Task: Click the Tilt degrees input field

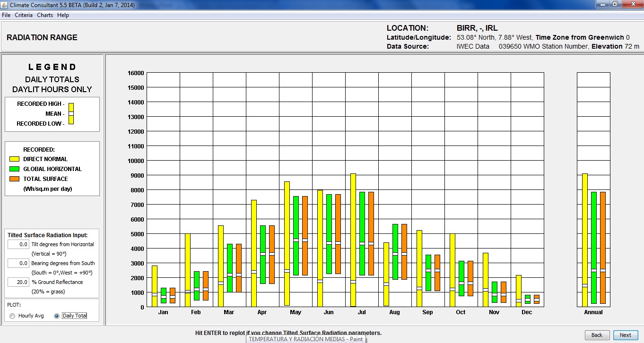Action: [x=18, y=244]
